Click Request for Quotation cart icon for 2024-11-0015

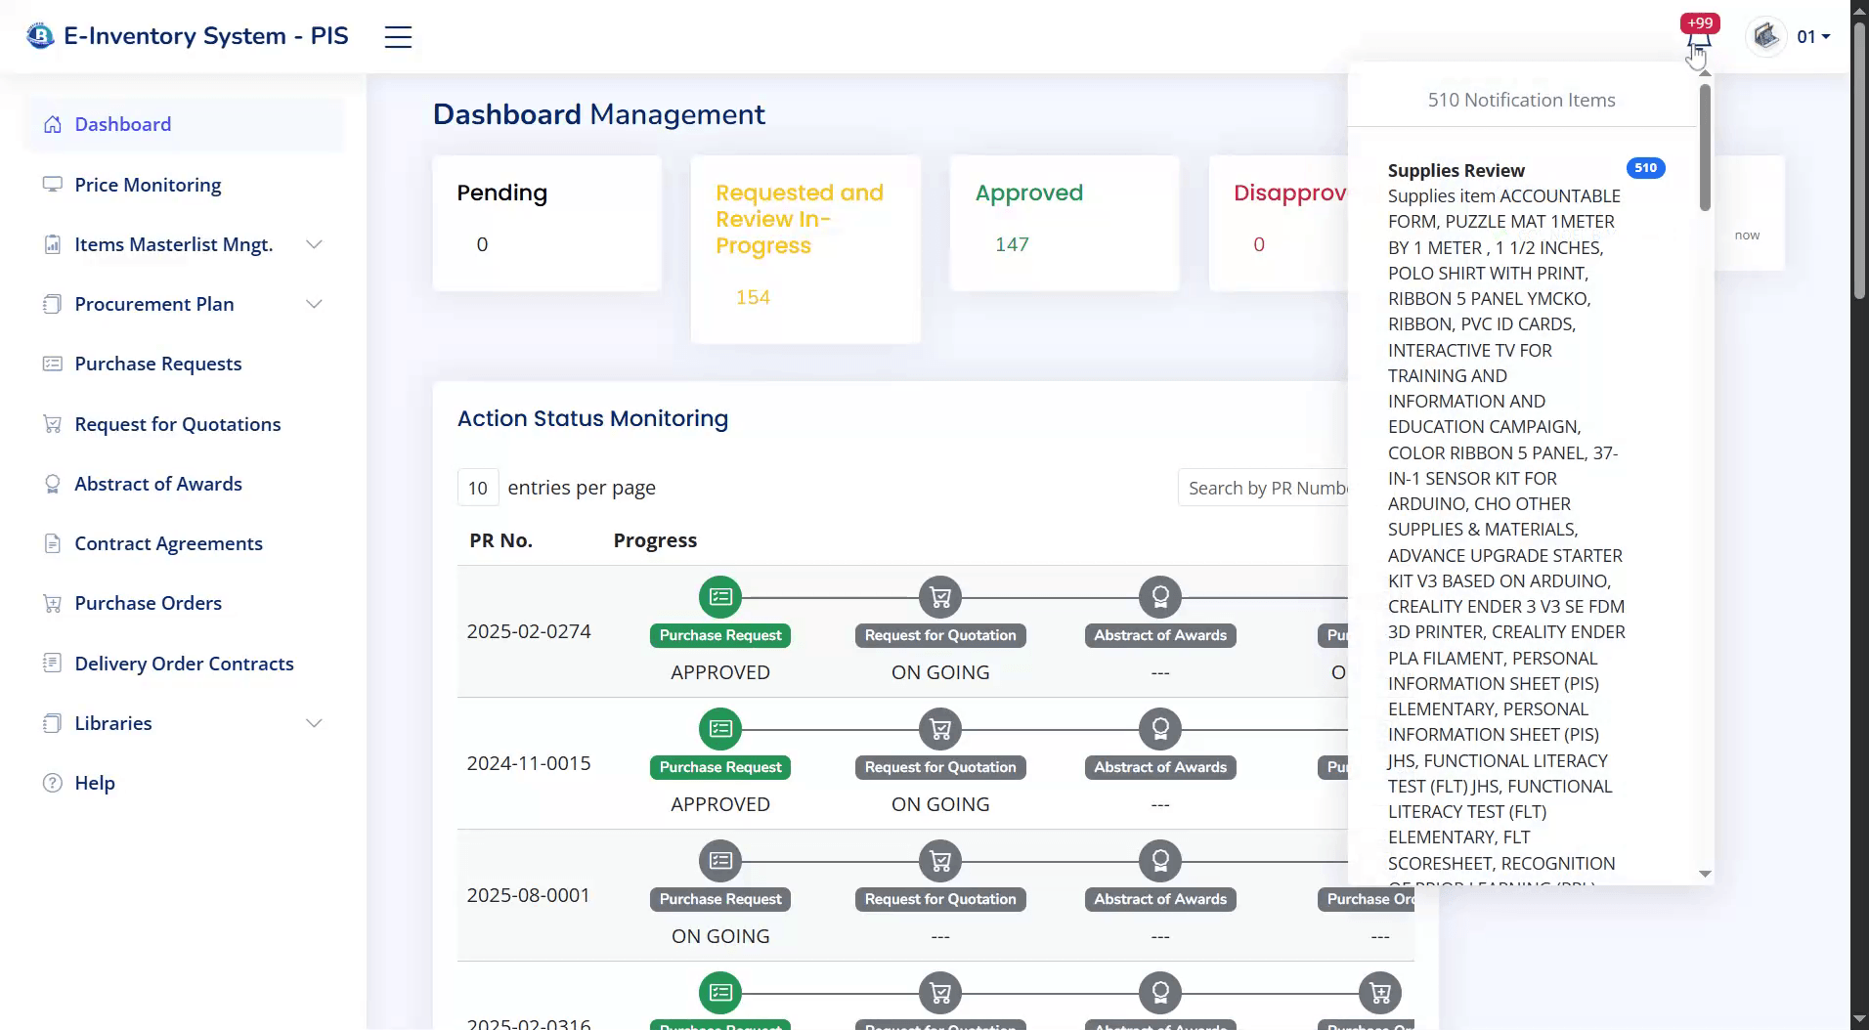tap(940, 729)
